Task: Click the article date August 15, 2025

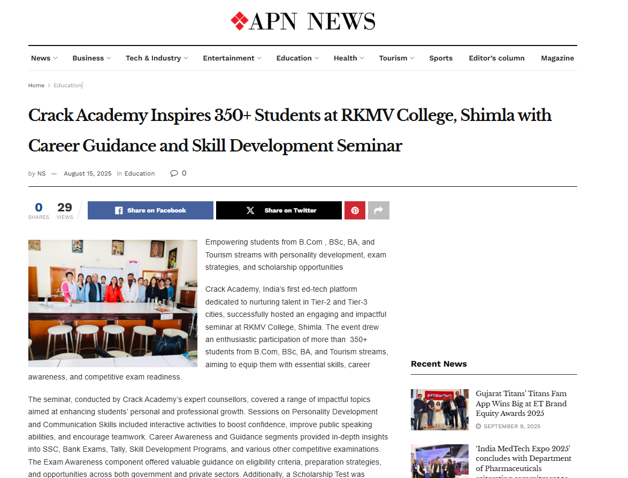Action: 88,173
